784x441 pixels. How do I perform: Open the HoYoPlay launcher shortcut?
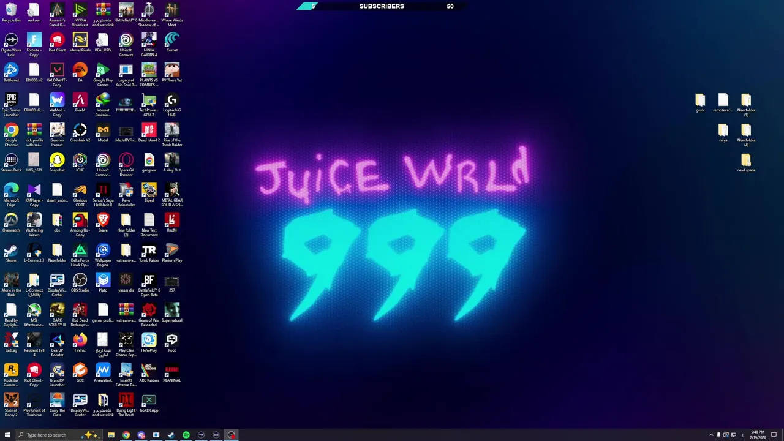coord(149,343)
